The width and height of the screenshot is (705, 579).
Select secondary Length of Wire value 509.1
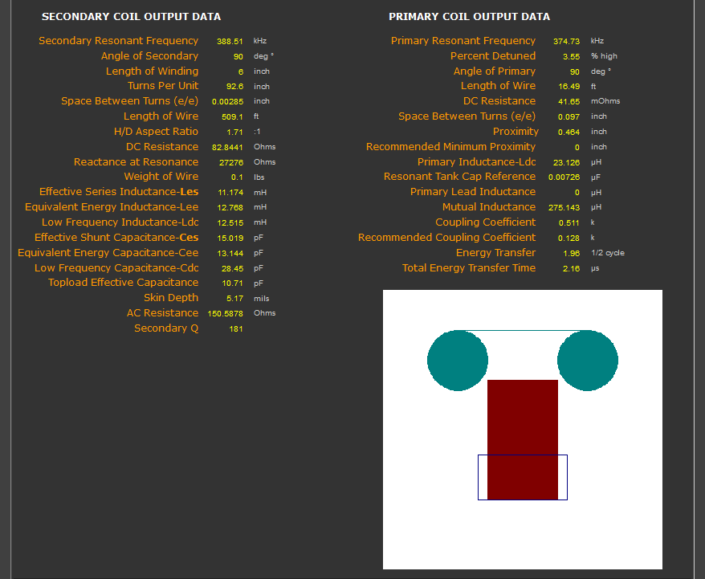pos(232,117)
